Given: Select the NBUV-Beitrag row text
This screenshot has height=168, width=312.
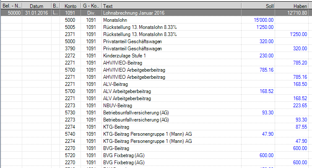Looking at the screenshot, I should tap(117, 105).
